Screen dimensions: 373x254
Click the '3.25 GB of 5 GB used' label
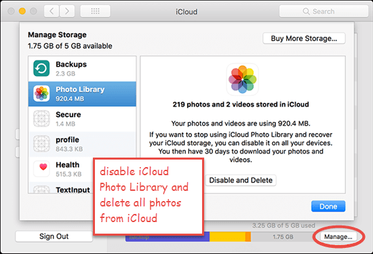coord(283,225)
